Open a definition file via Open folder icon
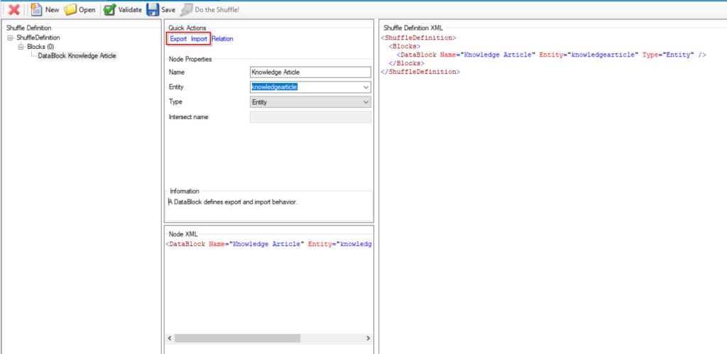727x354 pixels. (80, 10)
